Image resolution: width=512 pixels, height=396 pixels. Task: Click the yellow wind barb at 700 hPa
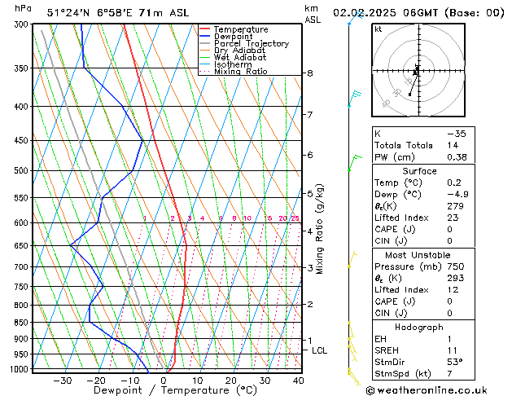(352, 260)
